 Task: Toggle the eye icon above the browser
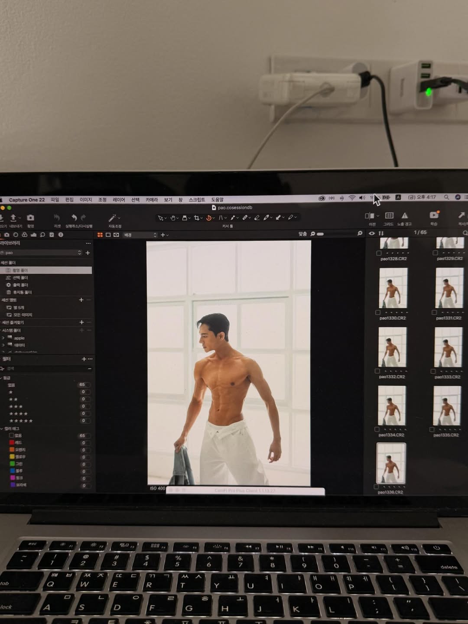pos(372,233)
